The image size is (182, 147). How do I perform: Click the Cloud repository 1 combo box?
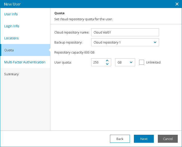point(125,42)
